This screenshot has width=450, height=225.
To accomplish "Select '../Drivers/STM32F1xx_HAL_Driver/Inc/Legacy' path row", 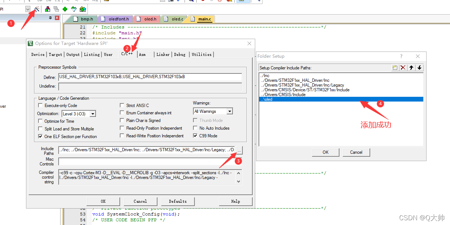I will point(341,85).
